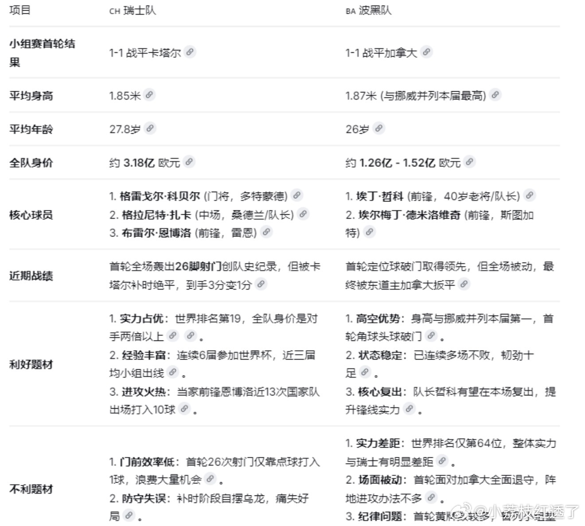Click the bold heading 状态稳定
The height and width of the screenshot is (526, 585).
[380, 355]
